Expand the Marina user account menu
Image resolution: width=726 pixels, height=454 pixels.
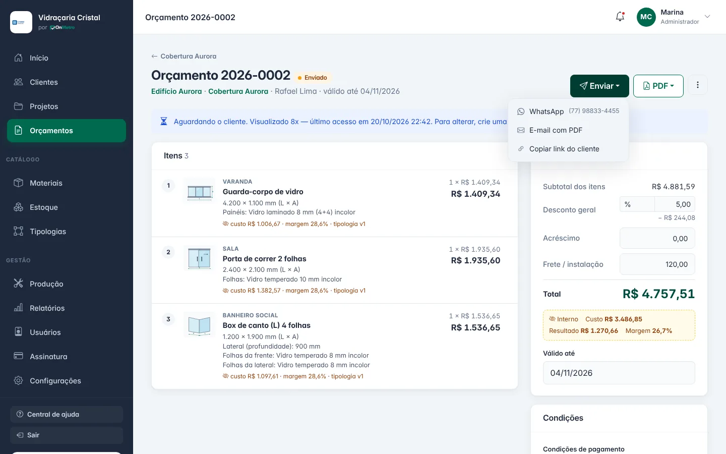coord(674,17)
